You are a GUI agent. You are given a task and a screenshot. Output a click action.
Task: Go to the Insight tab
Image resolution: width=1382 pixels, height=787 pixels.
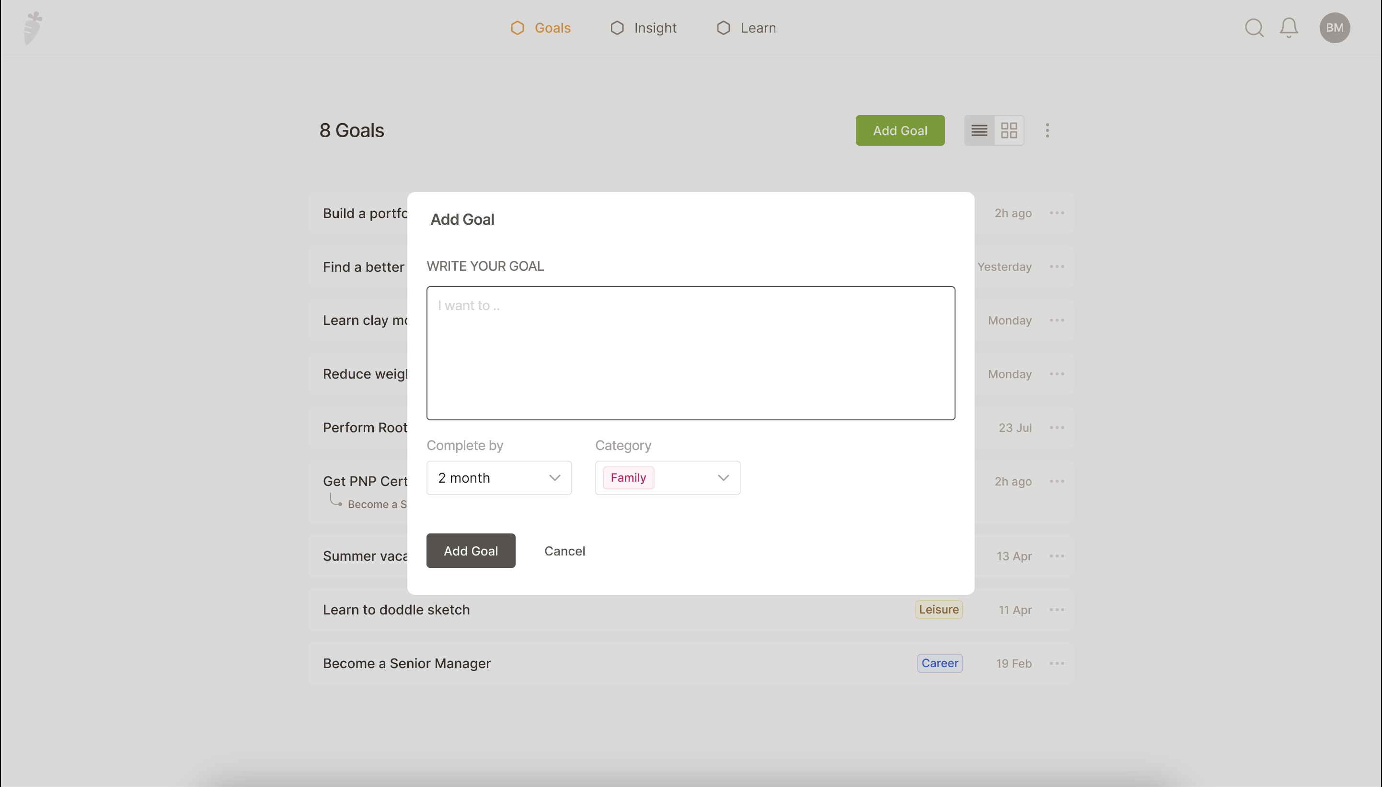[x=644, y=28]
